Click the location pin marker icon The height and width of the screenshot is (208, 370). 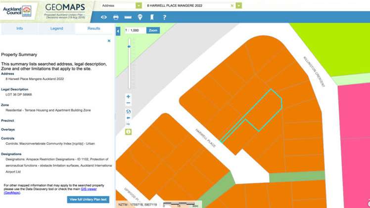pos(140,17)
